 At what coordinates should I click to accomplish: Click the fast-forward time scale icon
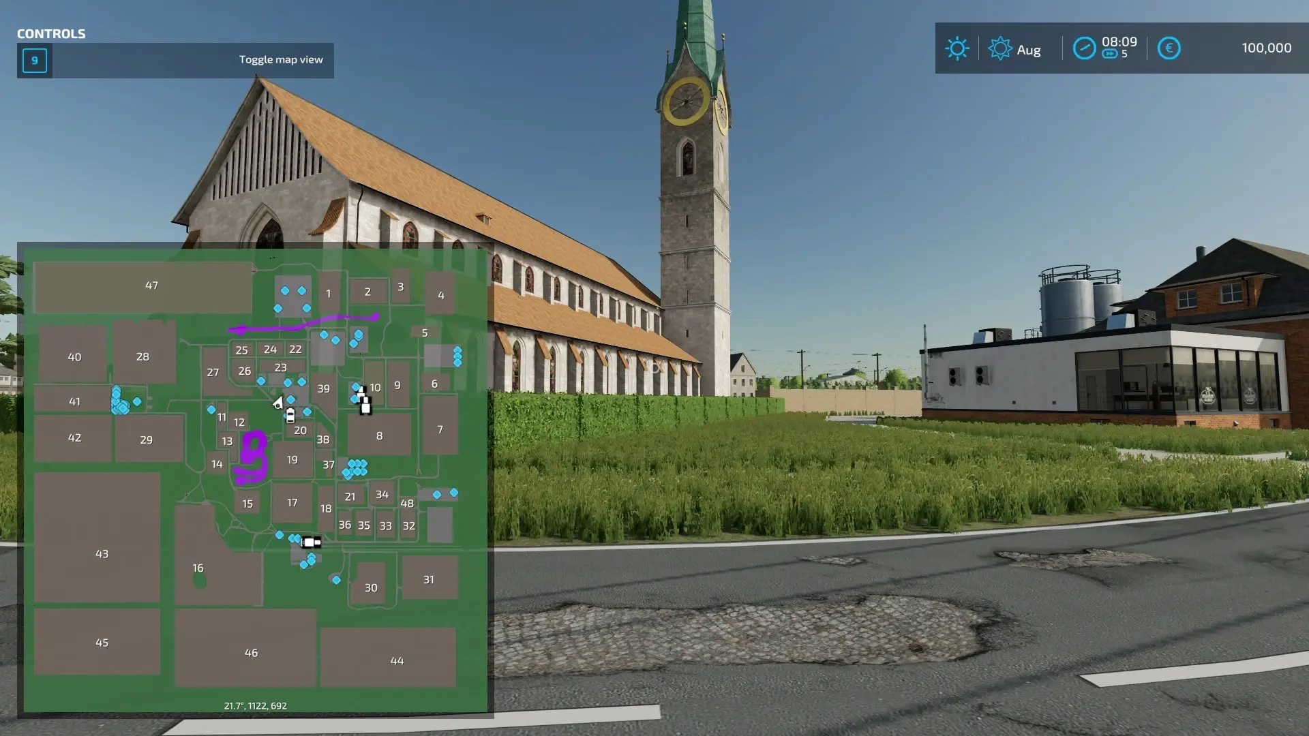[x=1110, y=55]
